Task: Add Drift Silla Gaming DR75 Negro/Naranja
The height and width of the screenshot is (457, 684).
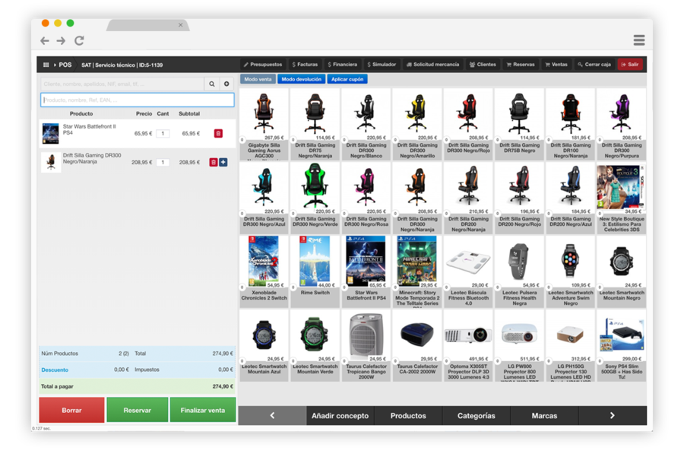Action: click(x=315, y=124)
